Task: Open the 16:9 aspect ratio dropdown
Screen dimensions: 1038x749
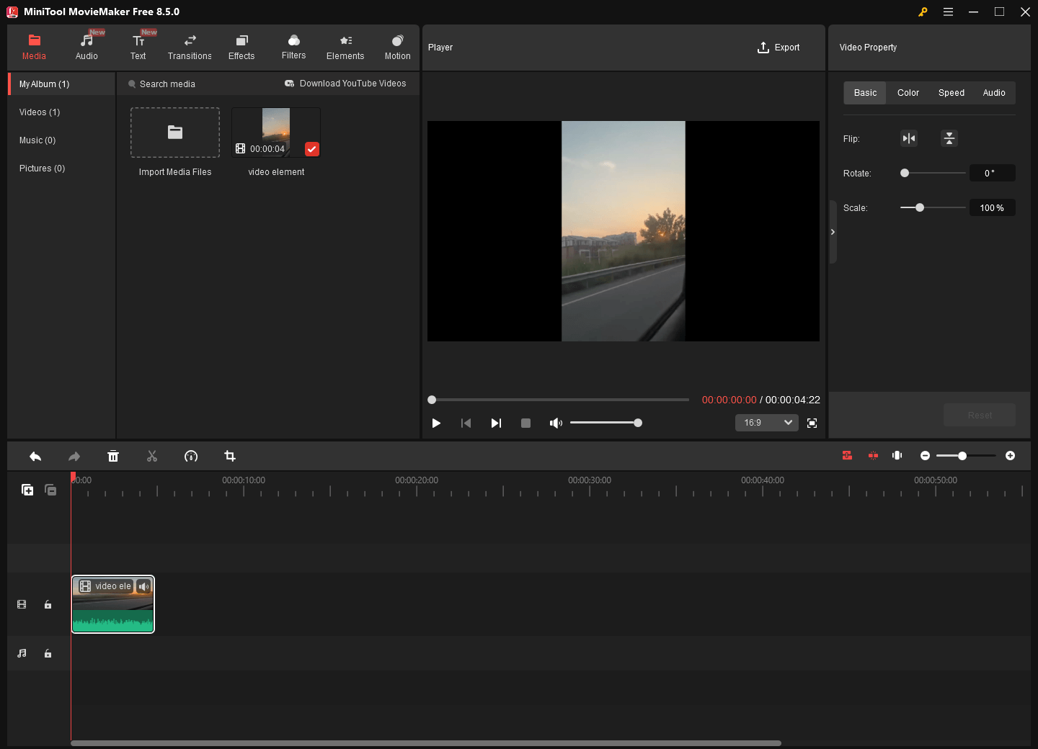Action: pyautogui.click(x=766, y=423)
